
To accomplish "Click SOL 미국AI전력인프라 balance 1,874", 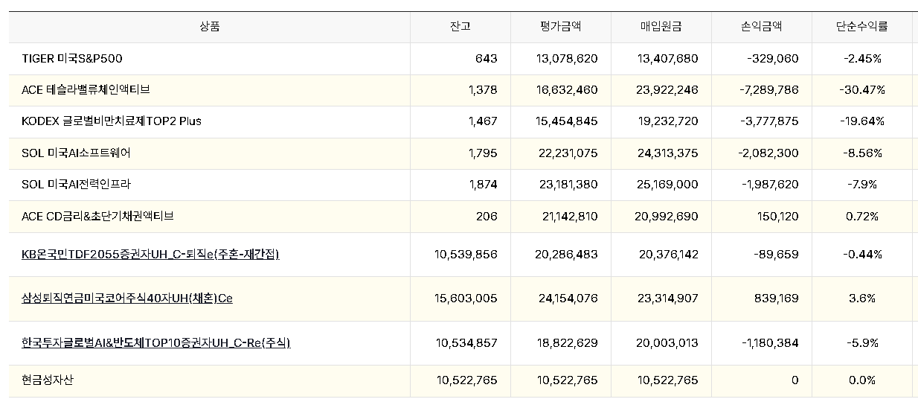I will click(x=483, y=184).
